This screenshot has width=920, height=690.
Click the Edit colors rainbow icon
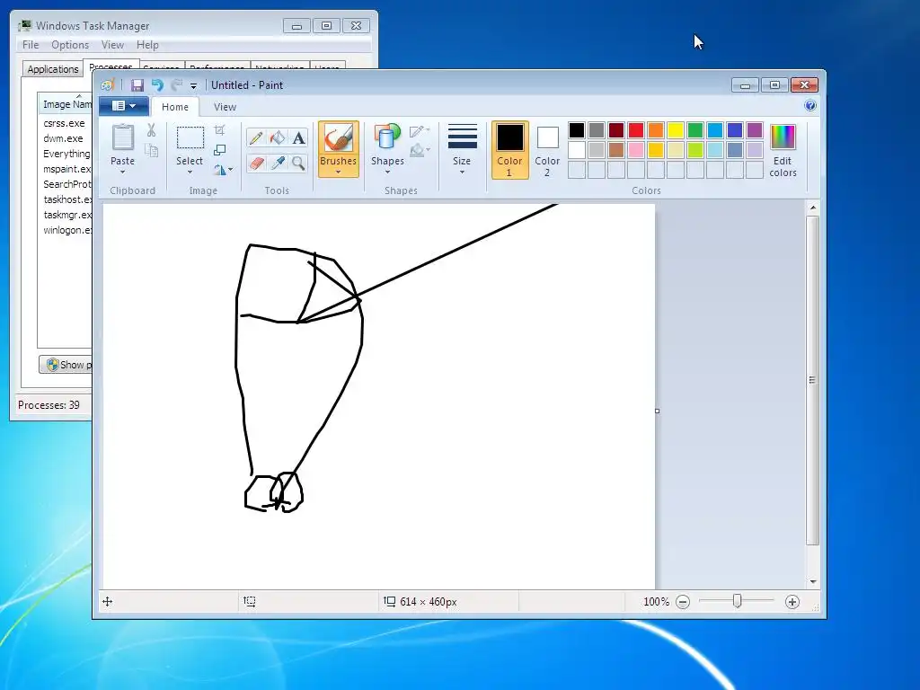click(x=783, y=137)
